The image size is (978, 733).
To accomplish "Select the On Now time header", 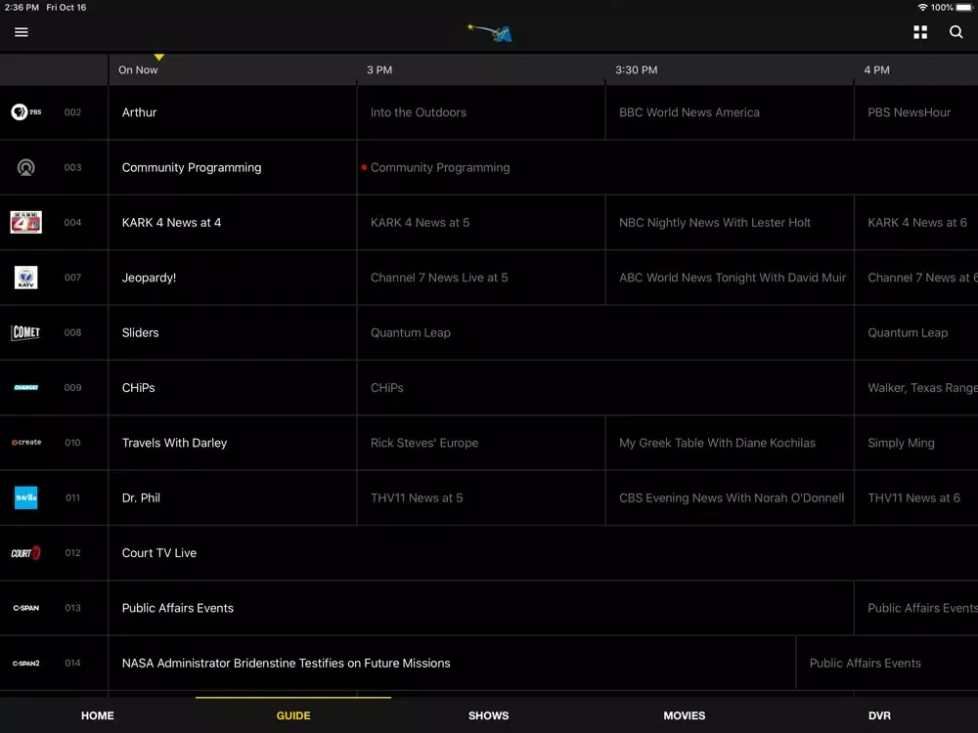I will [x=138, y=69].
